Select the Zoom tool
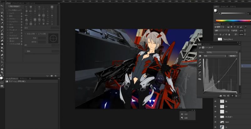 [x=2, y=73]
